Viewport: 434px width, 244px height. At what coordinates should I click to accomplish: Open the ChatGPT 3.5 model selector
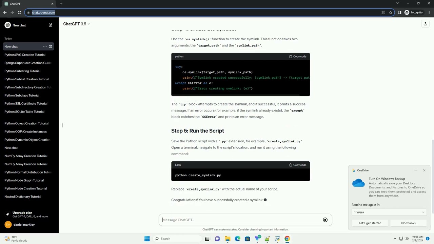(77, 24)
